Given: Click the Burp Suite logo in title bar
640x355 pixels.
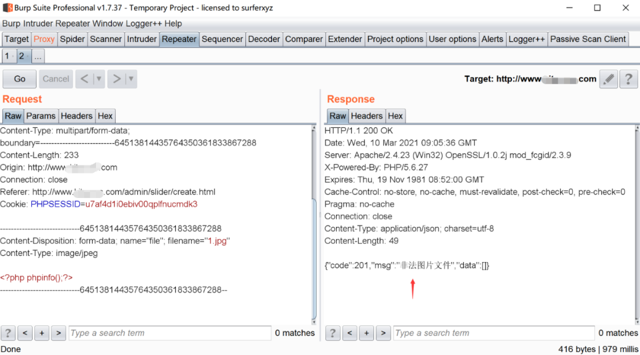Looking at the screenshot, I should coord(7,8).
